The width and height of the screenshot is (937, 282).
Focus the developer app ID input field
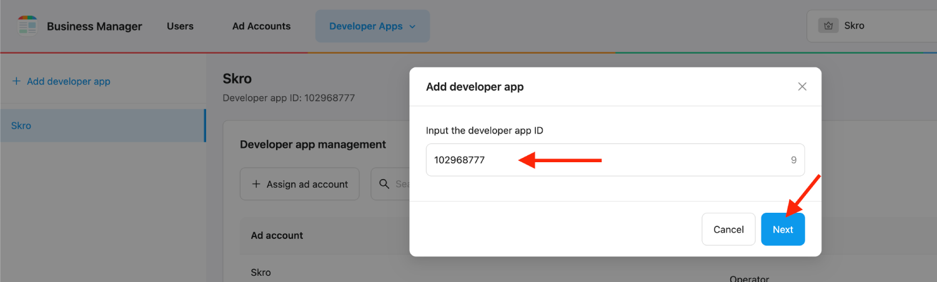615,160
